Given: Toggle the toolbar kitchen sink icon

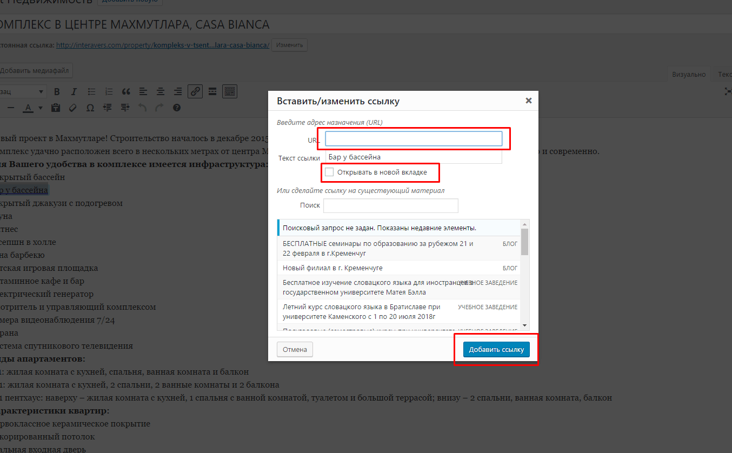Looking at the screenshot, I should tap(230, 91).
